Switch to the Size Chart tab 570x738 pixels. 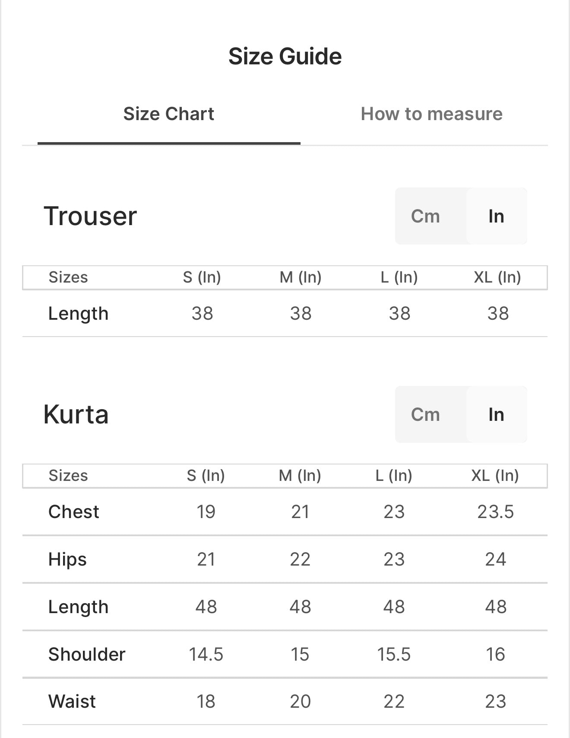pyautogui.click(x=168, y=114)
